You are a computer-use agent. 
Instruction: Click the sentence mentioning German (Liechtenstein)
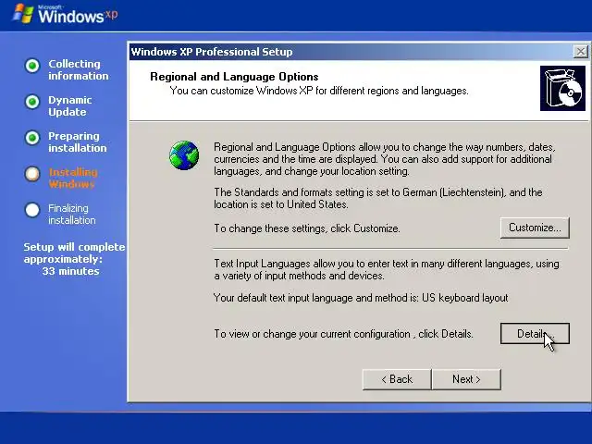point(378,198)
